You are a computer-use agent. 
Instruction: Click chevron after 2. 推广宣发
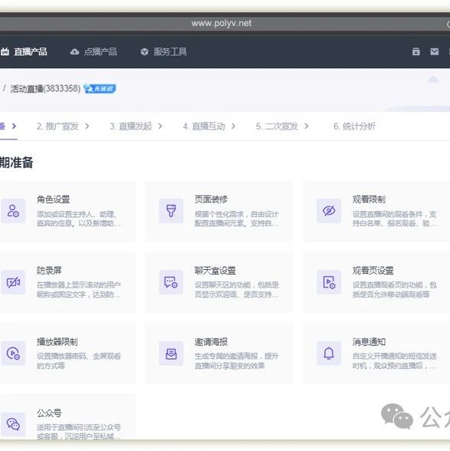click(87, 127)
